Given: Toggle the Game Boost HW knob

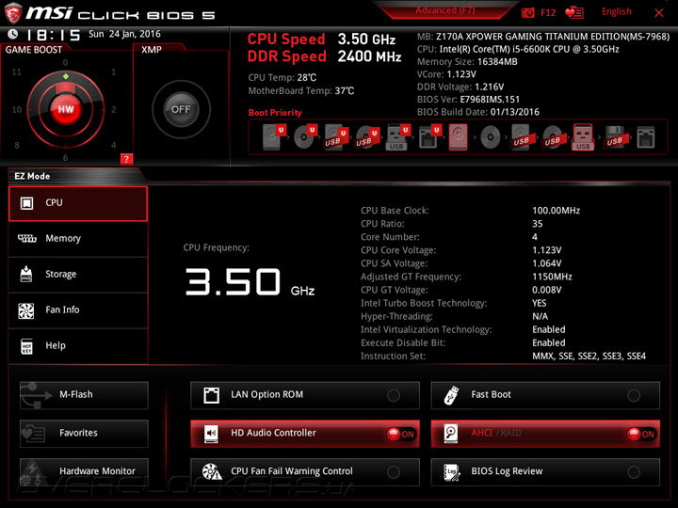Looking at the screenshot, I should [66, 109].
